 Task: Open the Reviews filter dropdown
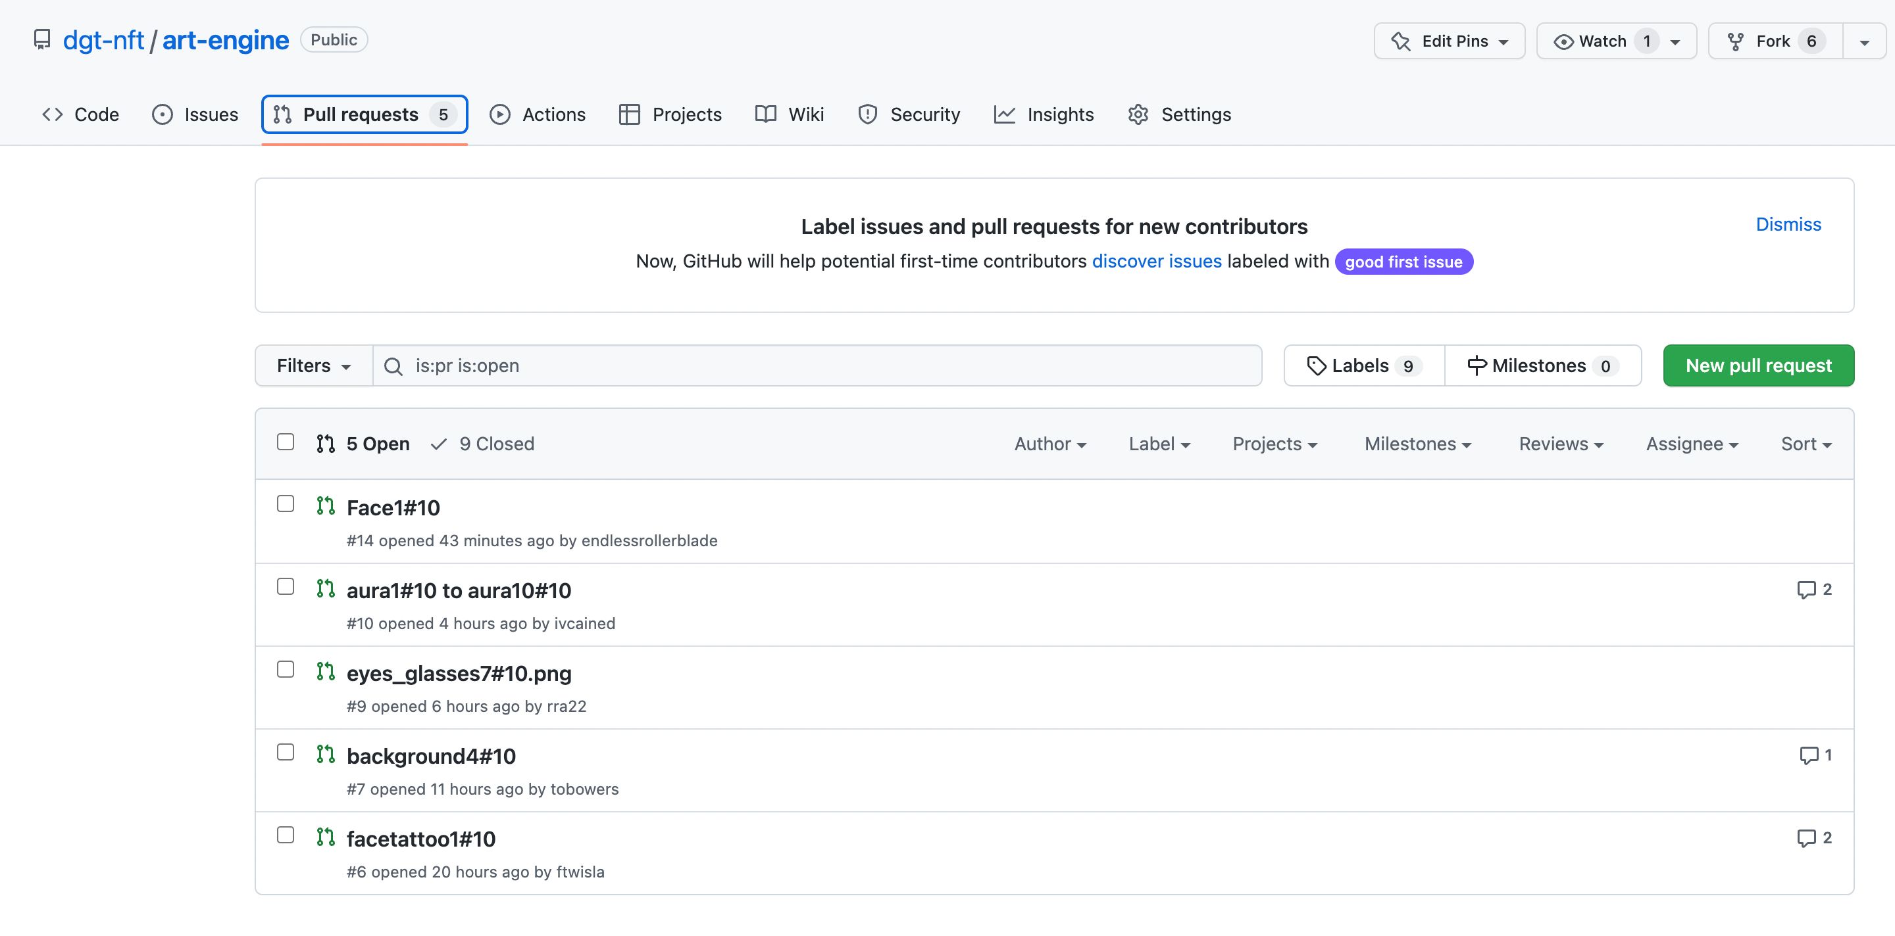1561,444
